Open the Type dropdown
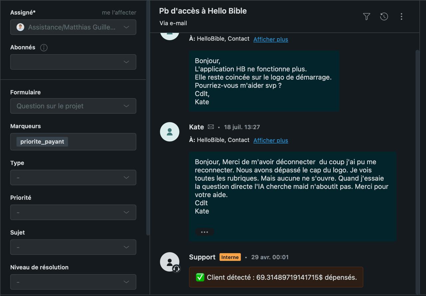Screen dimensions: 426x296 pos(73,177)
